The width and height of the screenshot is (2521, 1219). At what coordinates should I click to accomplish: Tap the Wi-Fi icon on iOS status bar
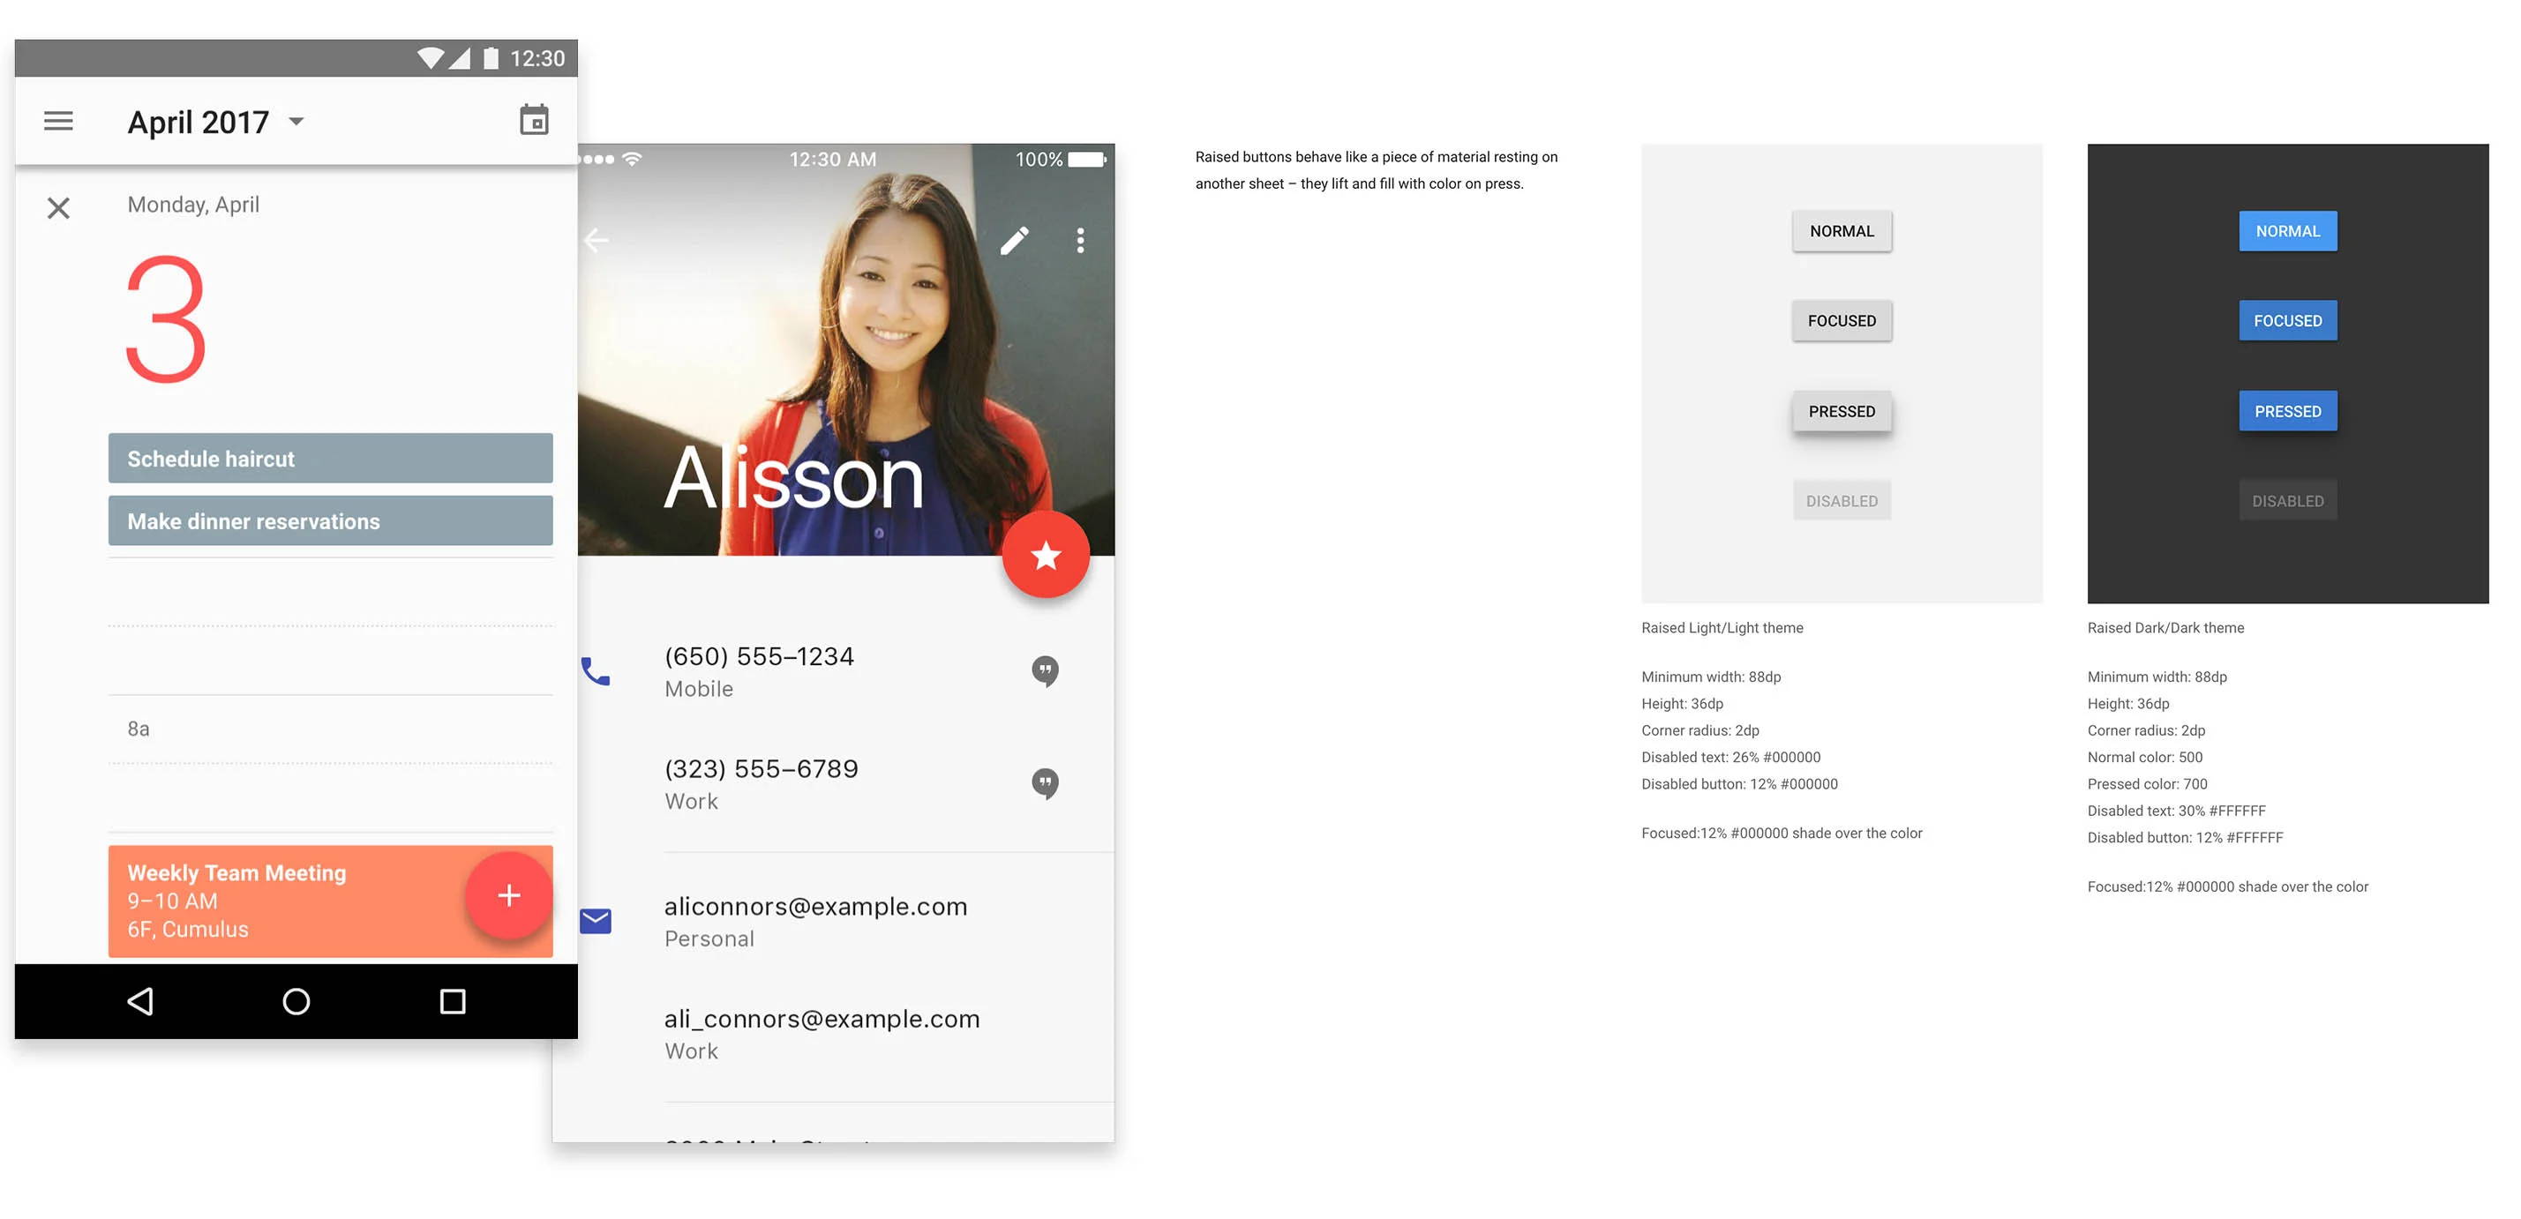pyautogui.click(x=632, y=159)
